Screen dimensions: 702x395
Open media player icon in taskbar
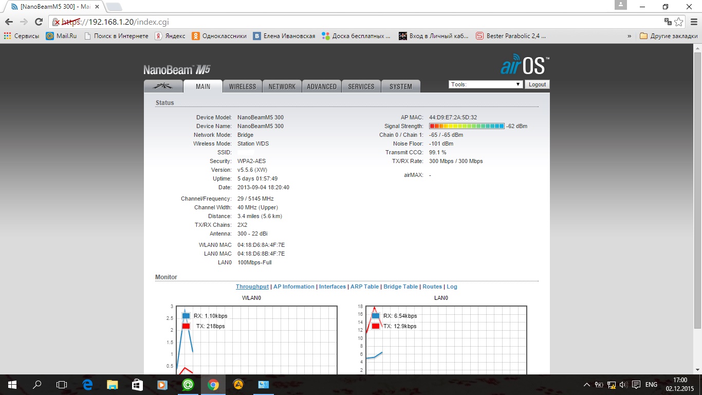163,384
